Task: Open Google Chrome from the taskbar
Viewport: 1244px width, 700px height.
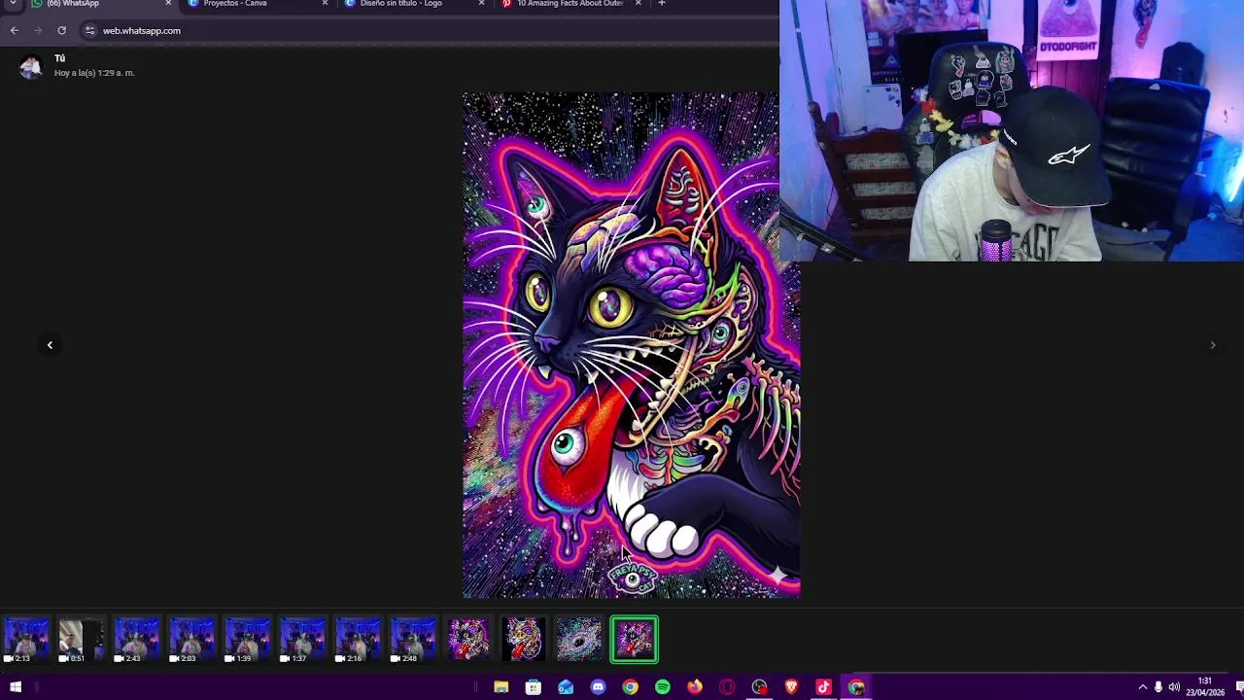Action: click(630, 687)
